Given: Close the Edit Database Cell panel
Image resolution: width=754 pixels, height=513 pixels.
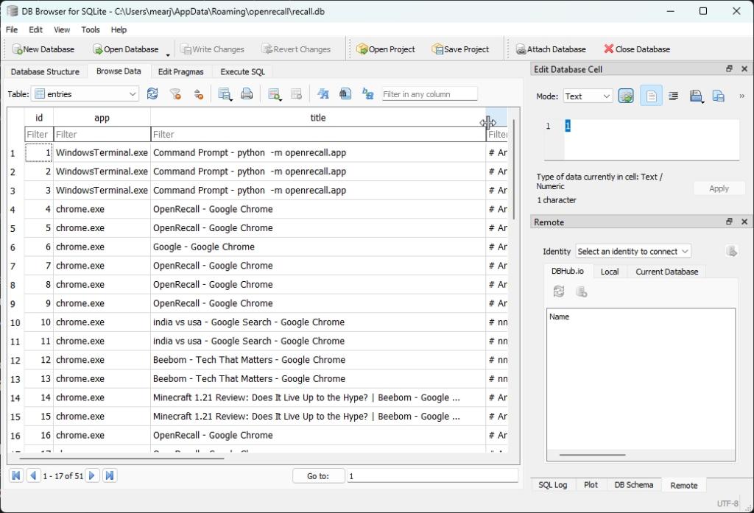Looking at the screenshot, I should 744,69.
